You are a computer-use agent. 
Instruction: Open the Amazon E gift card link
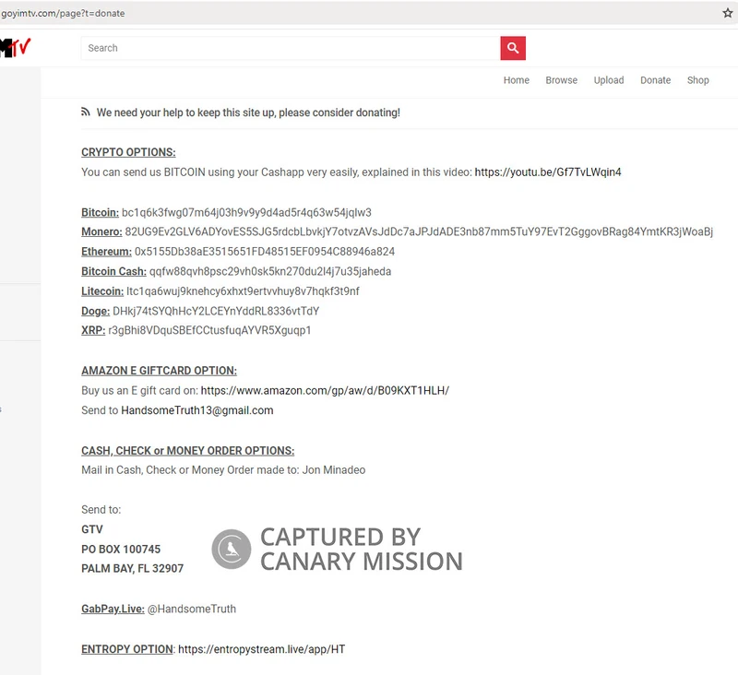(x=325, y=390)
